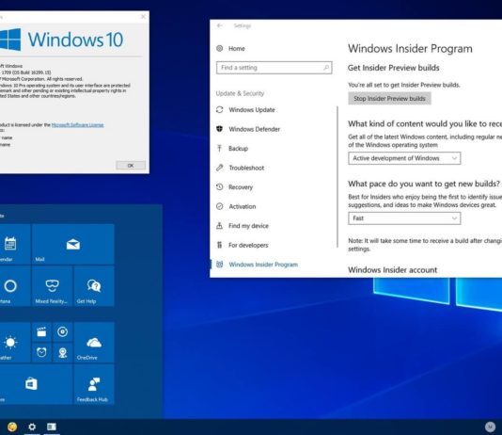
Task: Open the Cortana tile in Start
Action: point(15,286)
